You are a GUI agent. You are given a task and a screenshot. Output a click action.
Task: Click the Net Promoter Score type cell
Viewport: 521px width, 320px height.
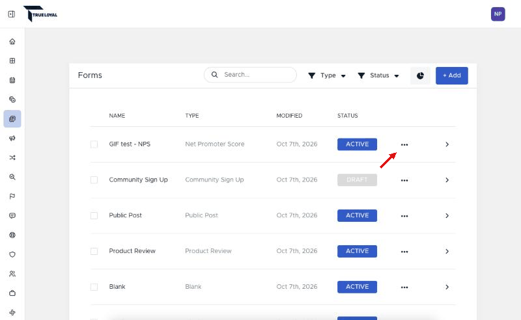tap(215, 144)
